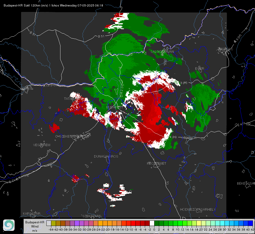Click the m/s unit label in the legend
Viewport: 255px width, 234px height.
35,231
